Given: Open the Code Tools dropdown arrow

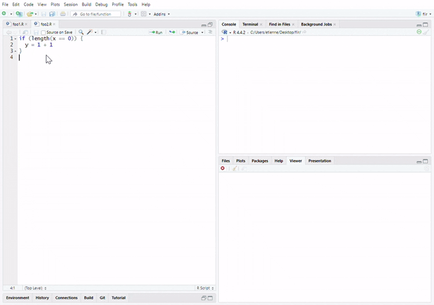Looking at the screenshot, I should pos(95,32).
